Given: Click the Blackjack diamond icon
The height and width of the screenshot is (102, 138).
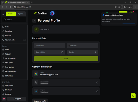Looking at the screenshot, I should [x=3, y=90].
